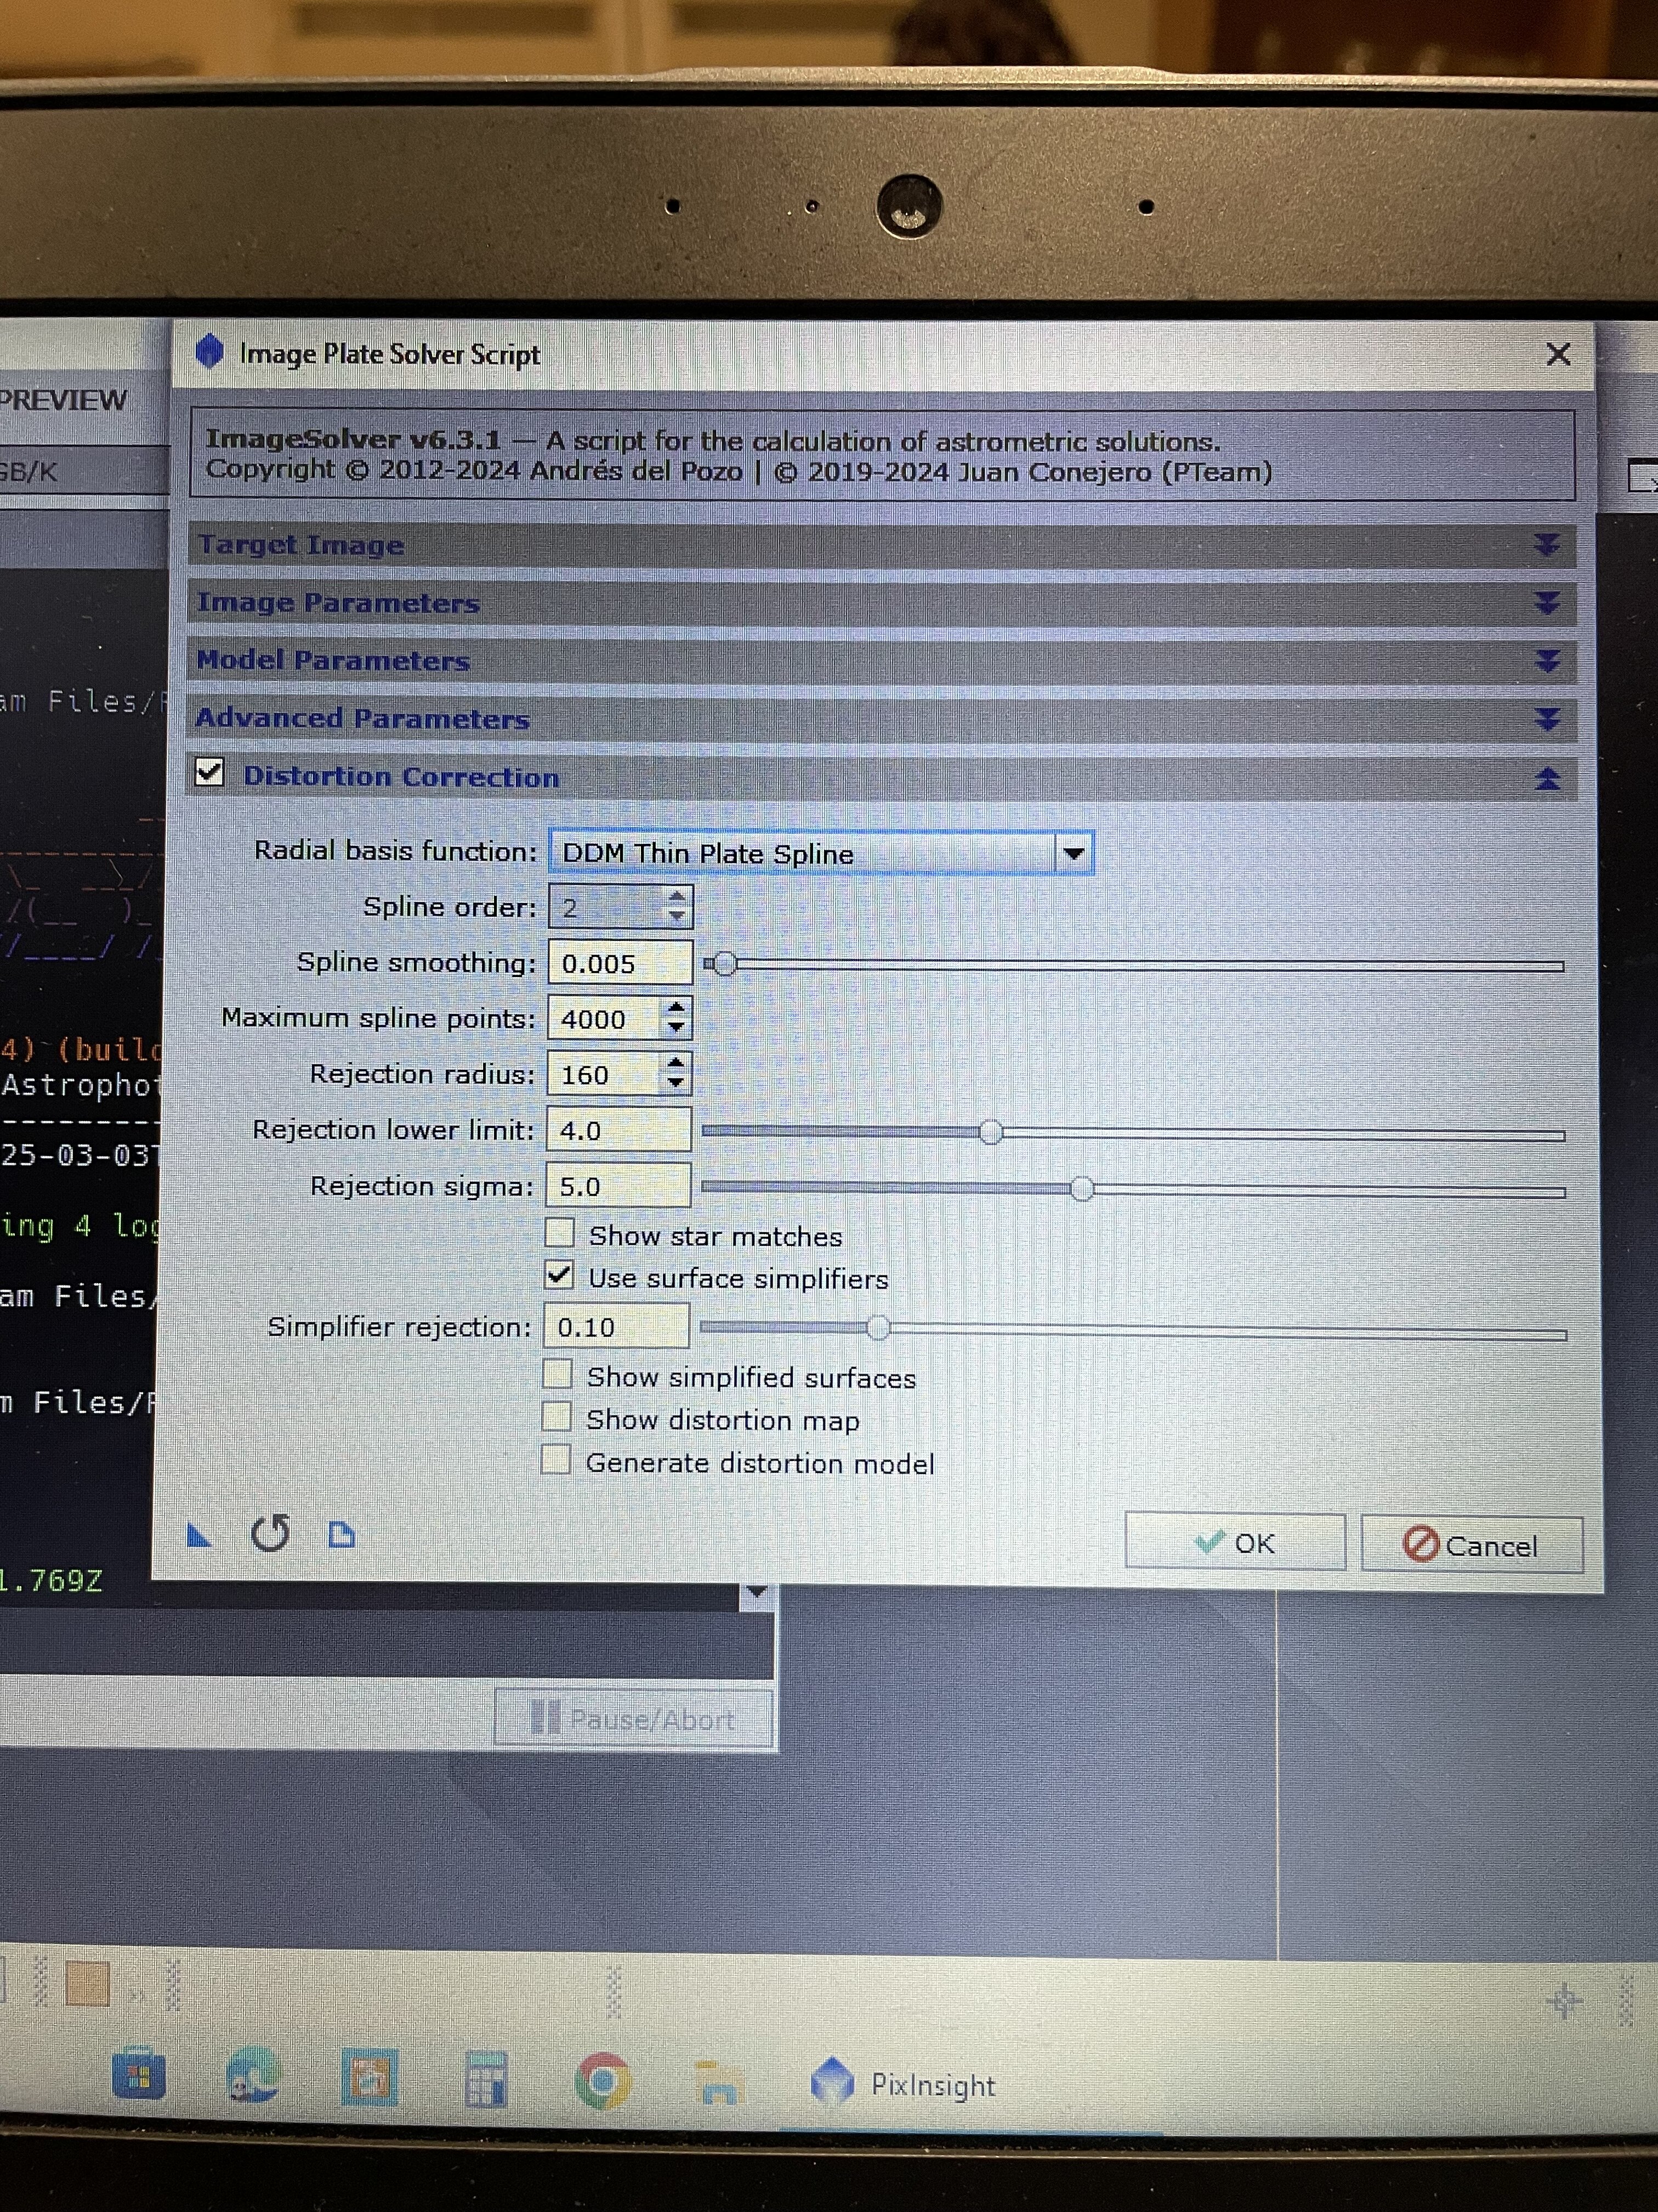The width and height of the screenshot is (1658, 2212).
Task: Check Generate distortion model
Action: (555, 1460)
